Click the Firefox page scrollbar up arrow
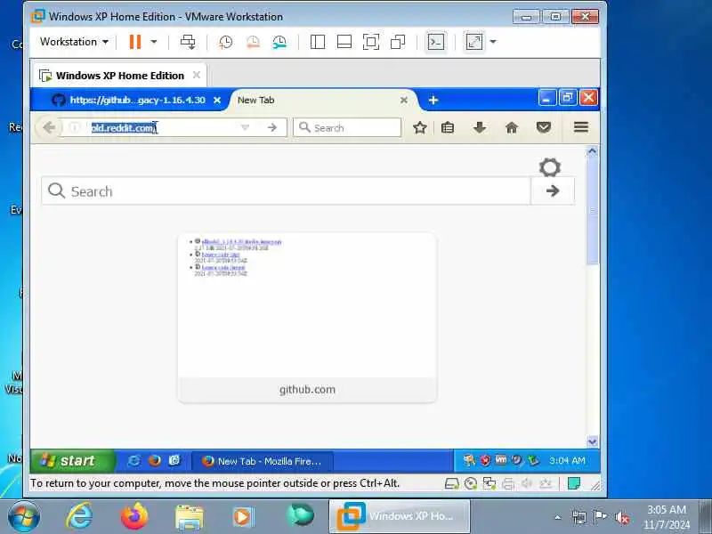The width and height of the screenshot is (712, 534). tap(592, 151)
